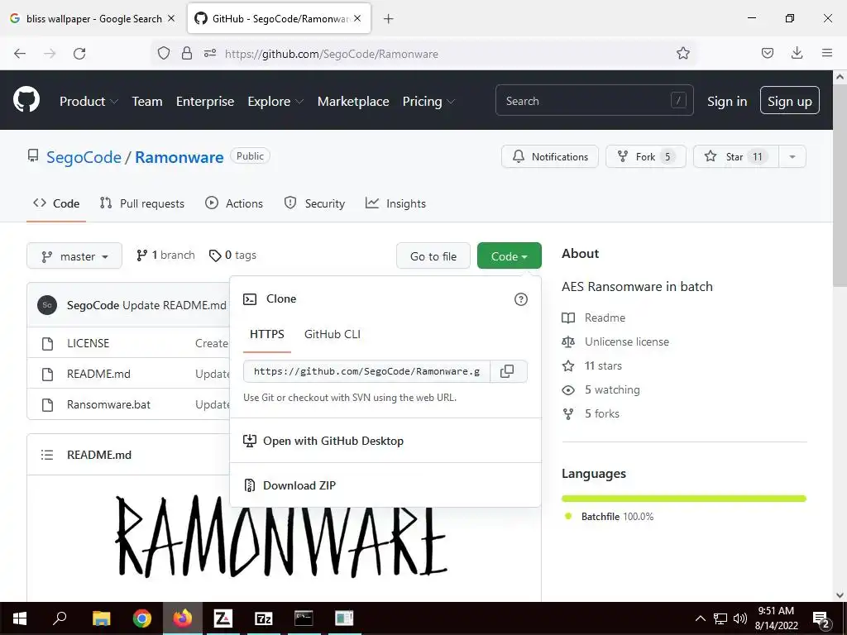Open 7-Zip from the taskbar
847x635 pixels.
[x=264, y=618]
